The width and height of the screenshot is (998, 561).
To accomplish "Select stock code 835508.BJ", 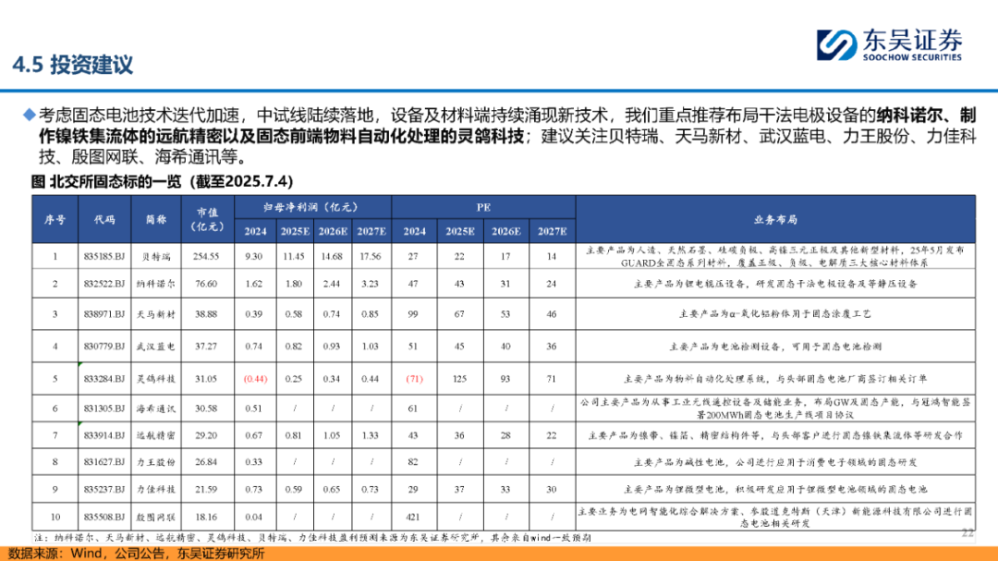I will pyautogui.click(x=104, y=517).
